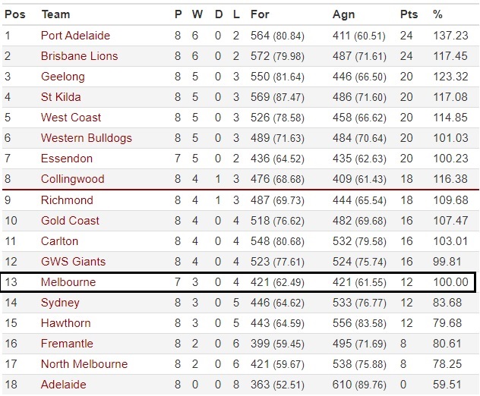Click the Pts column header

click(x=409, y=14)
